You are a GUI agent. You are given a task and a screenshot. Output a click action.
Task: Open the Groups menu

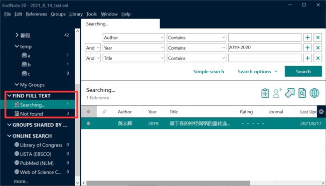[58, 14]
